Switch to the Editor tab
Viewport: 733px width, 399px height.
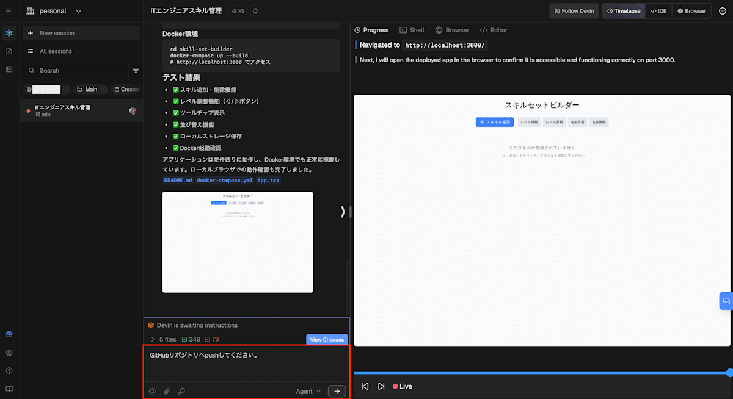click(494, 30)
